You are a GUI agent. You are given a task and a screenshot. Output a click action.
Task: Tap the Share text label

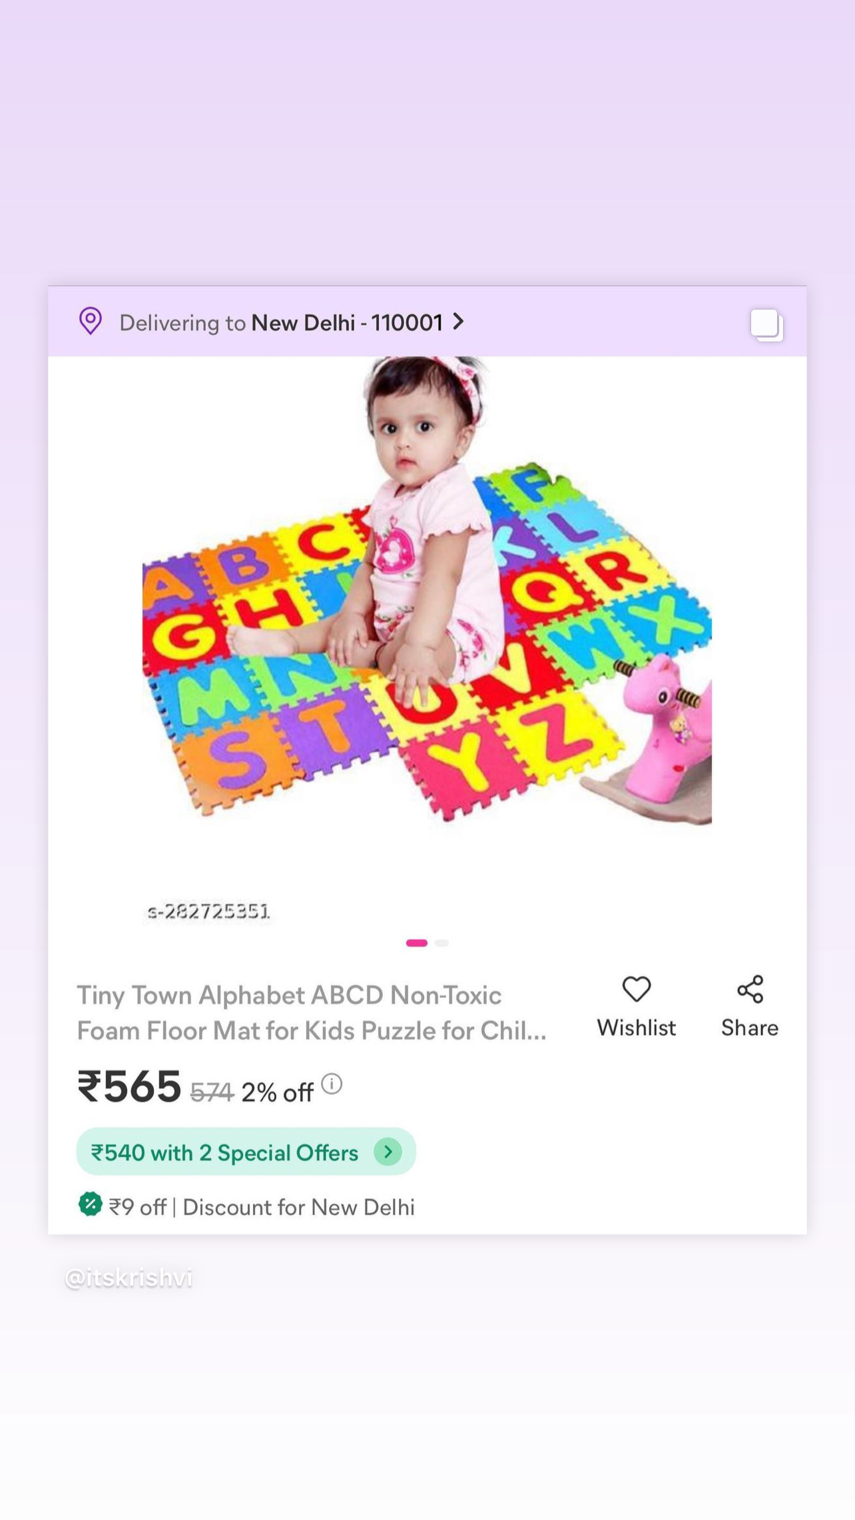click(750, 1028)
